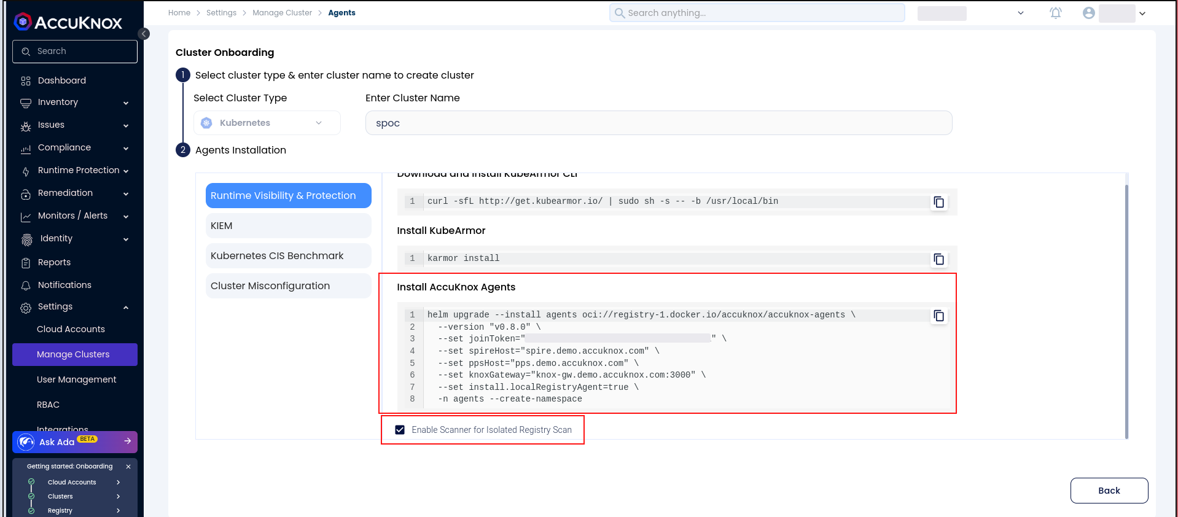Open the alerts bell in top bar
The image size is (1178, 517).
pos(1056,13)
